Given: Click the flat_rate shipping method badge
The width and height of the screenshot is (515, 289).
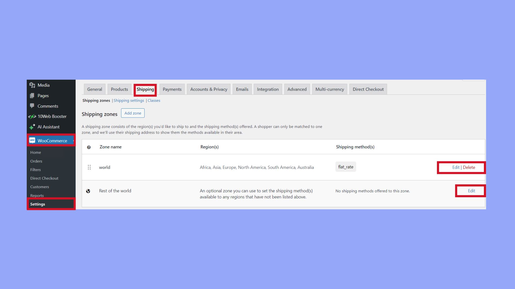Looking at the screenshot, I should (x=345, y=167).
